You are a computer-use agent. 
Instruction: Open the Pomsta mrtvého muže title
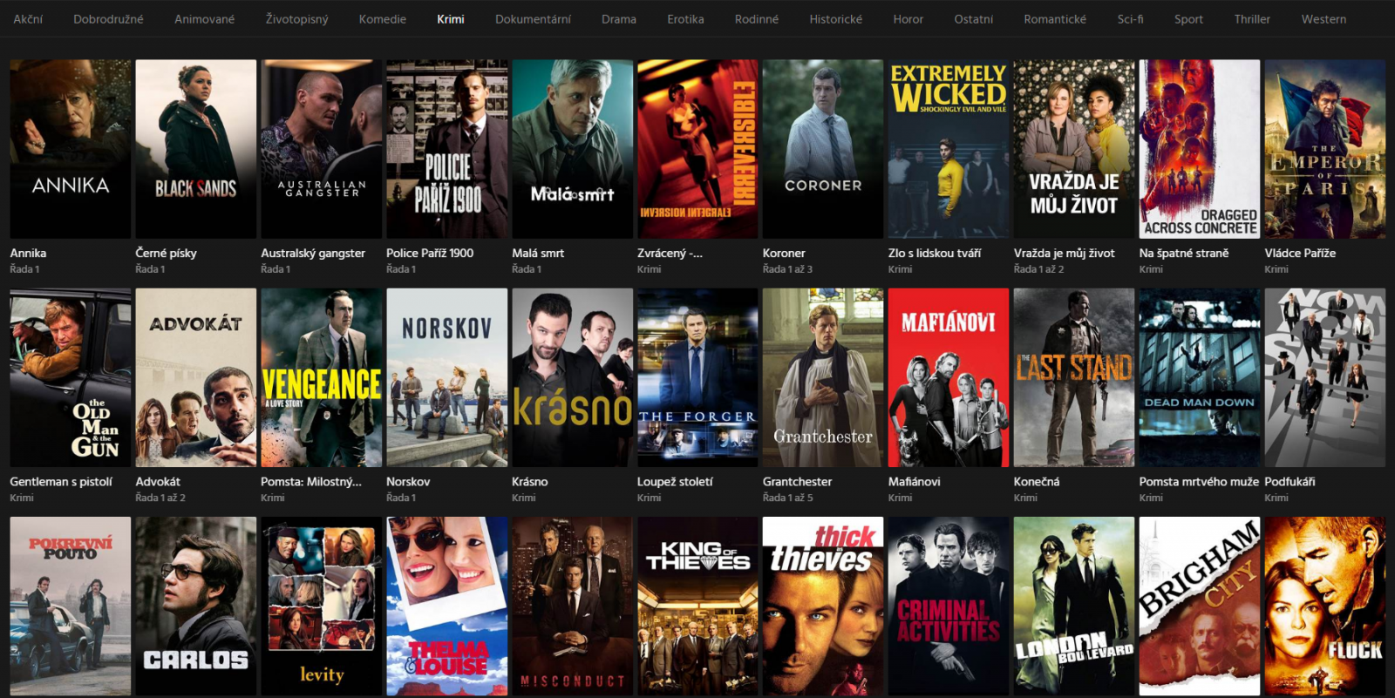coord(1199,481)
